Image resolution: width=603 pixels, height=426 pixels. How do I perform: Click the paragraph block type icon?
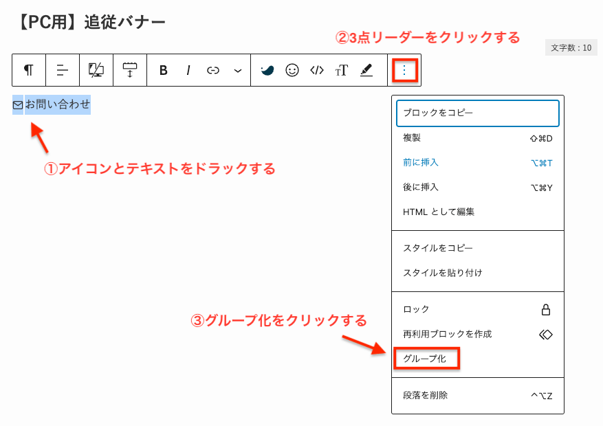pyautogui.click(x=29, y=70)
